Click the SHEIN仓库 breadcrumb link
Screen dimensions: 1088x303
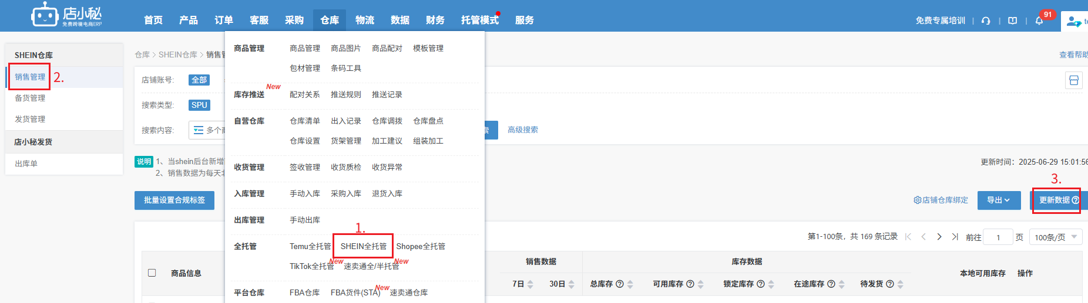[178, 55]
